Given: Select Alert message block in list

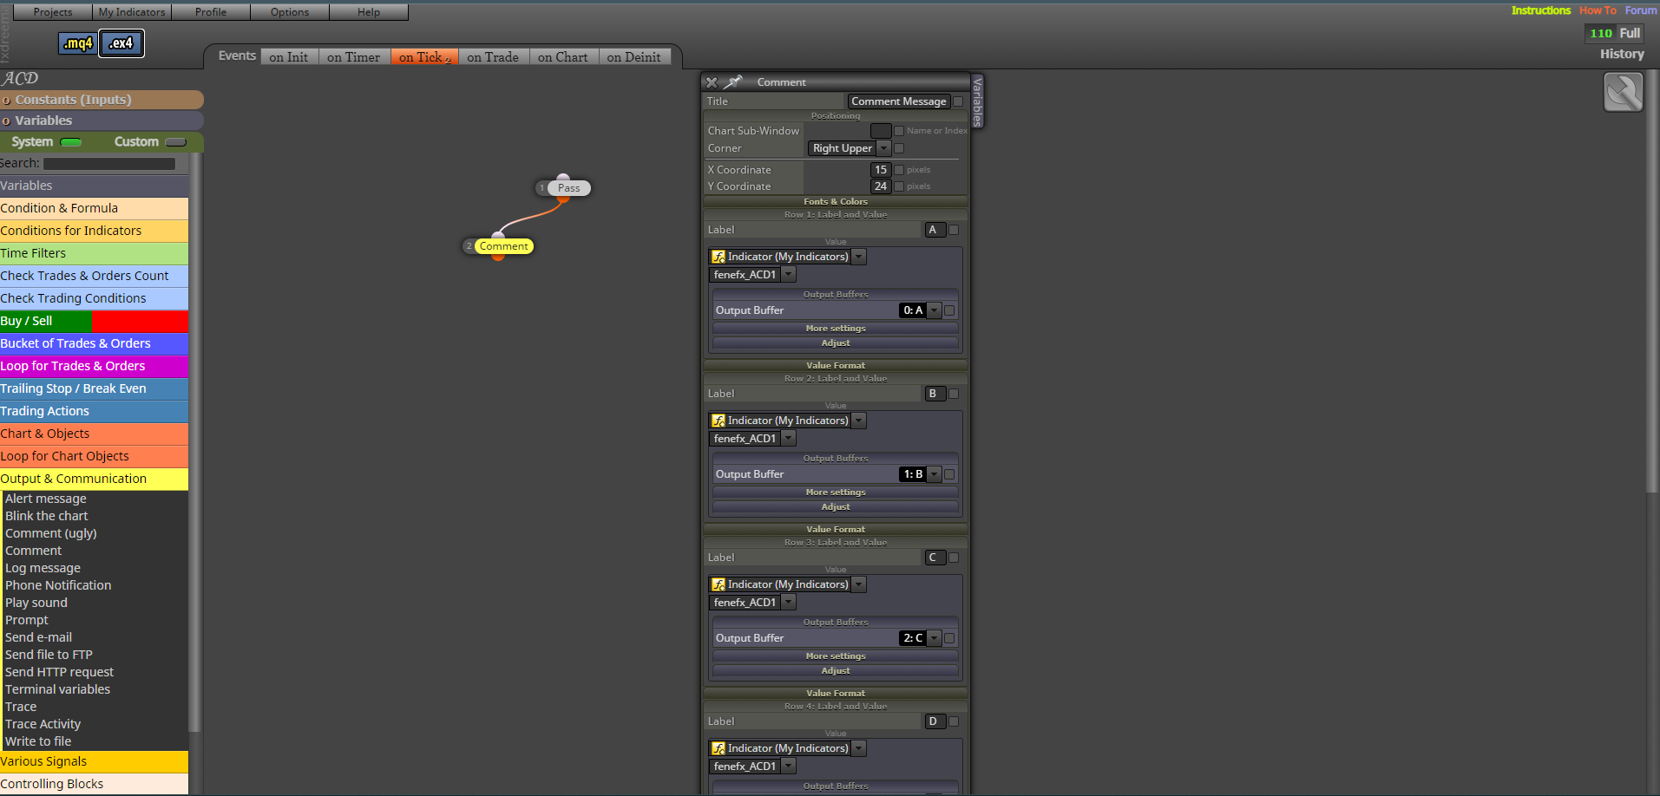Looking at the screenshot, I should pyautogui.click(x=46, y=499).
